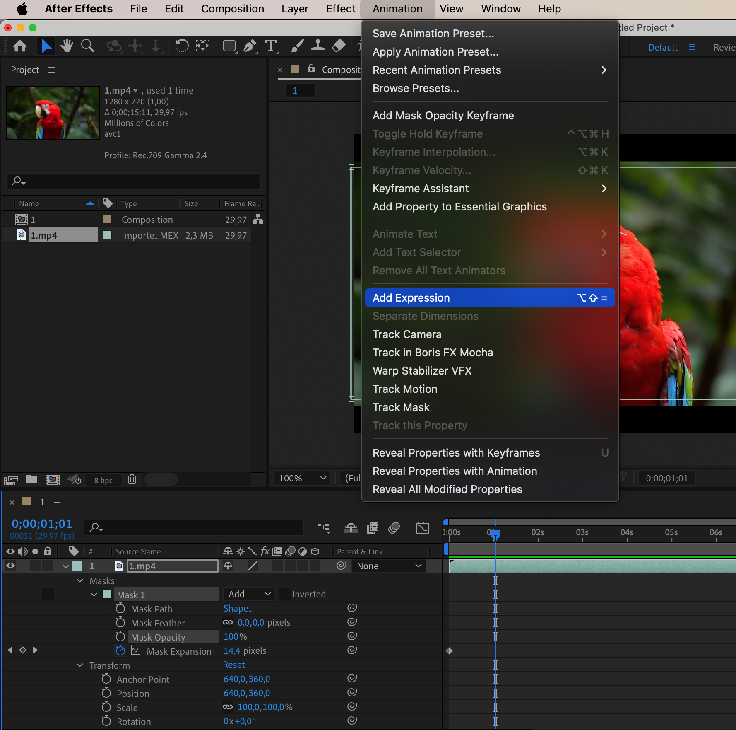Collapse the Transform group
The height and width of the screenshot is (730, 736).
[x=80, y=665]
